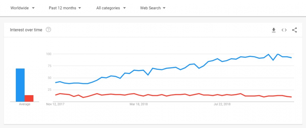Viewport: 306px width, 128px height.
Task: Click the Average label under bars
Action: click(25, 104)
